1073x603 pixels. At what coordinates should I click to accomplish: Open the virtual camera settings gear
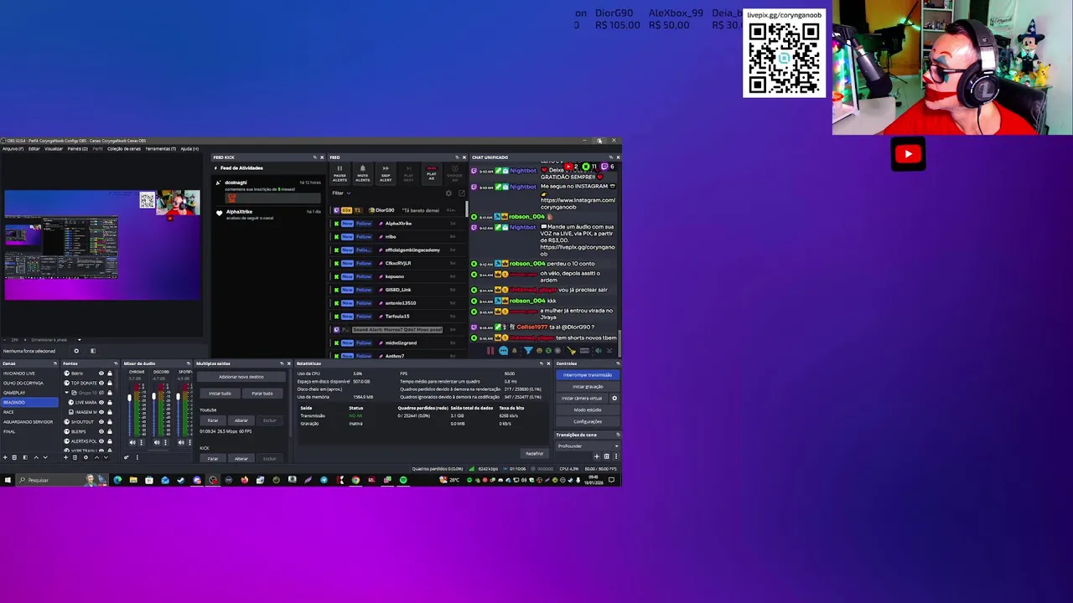[614, 398]
